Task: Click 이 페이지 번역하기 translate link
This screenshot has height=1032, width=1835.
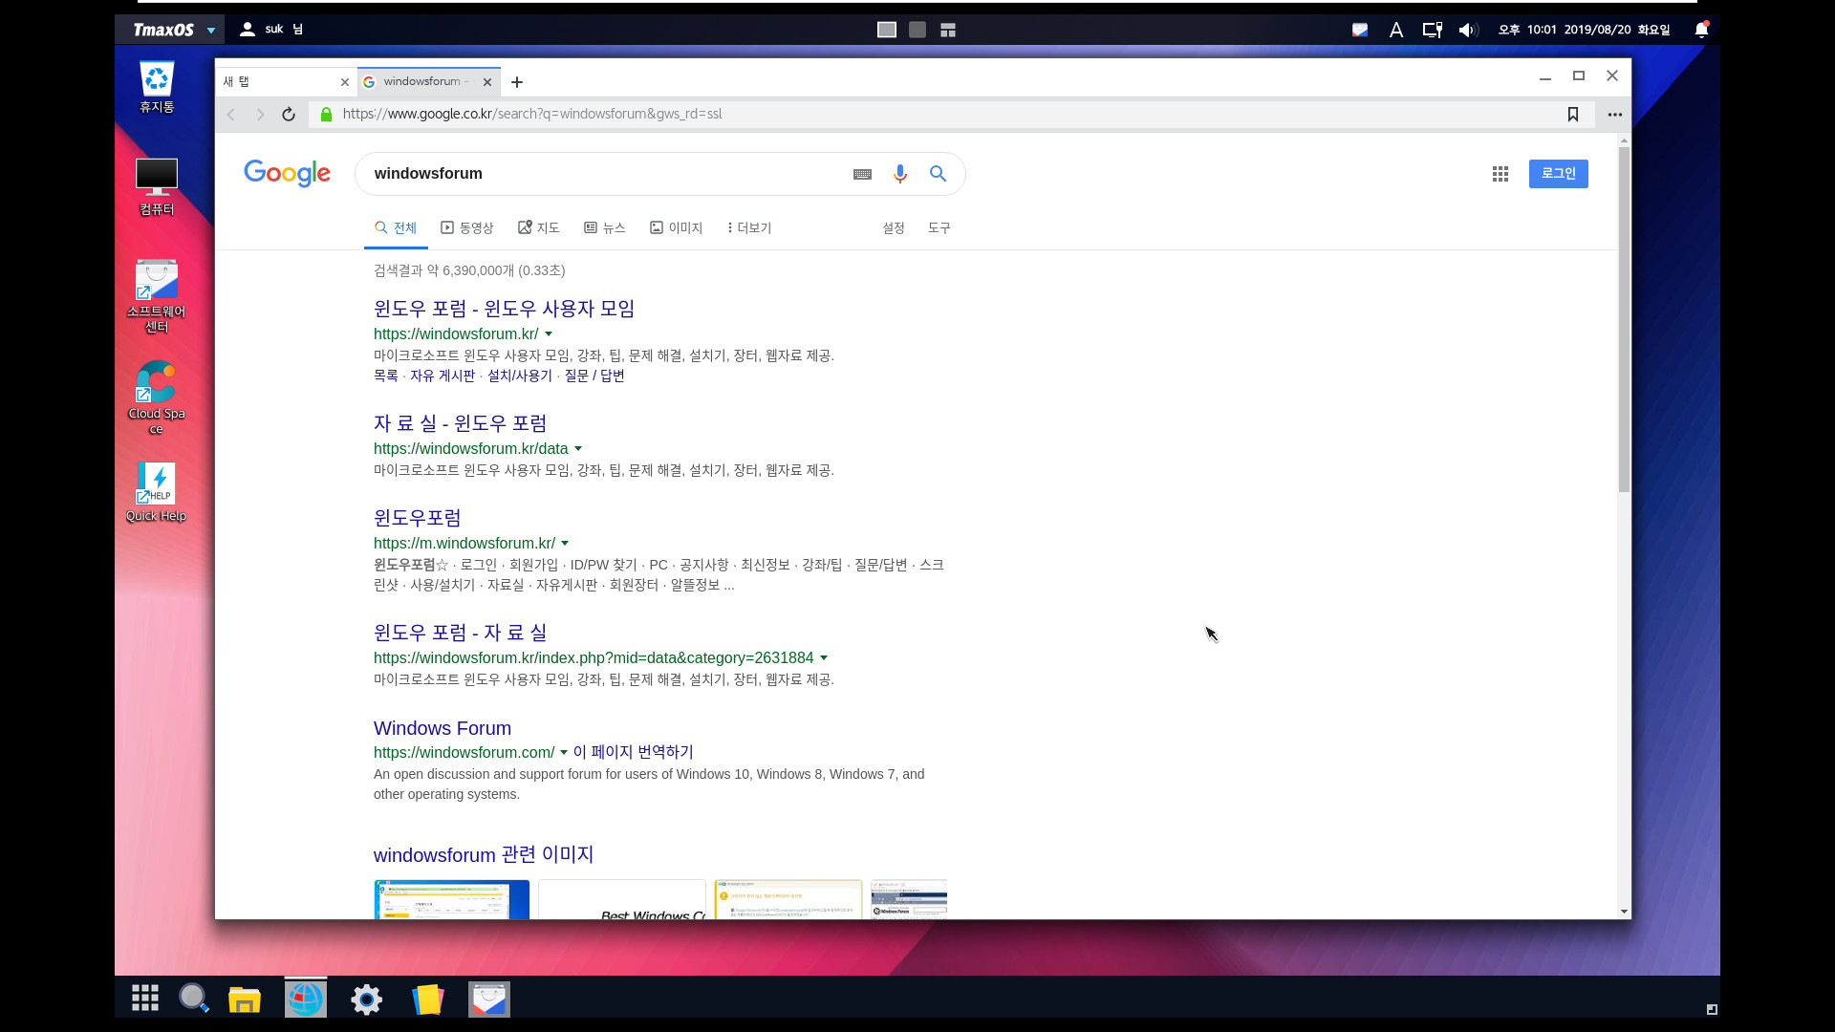Action: point(634,753)
